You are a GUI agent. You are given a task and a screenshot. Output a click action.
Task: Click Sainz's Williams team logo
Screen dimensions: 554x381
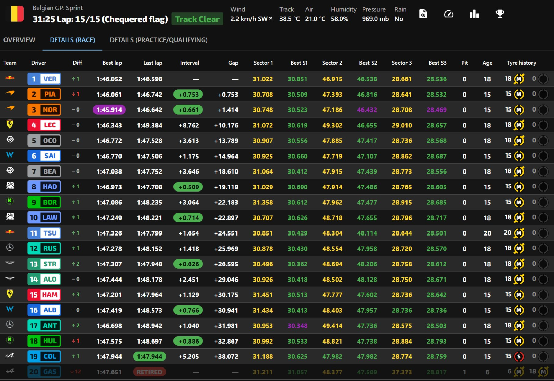tap(10, 155)
